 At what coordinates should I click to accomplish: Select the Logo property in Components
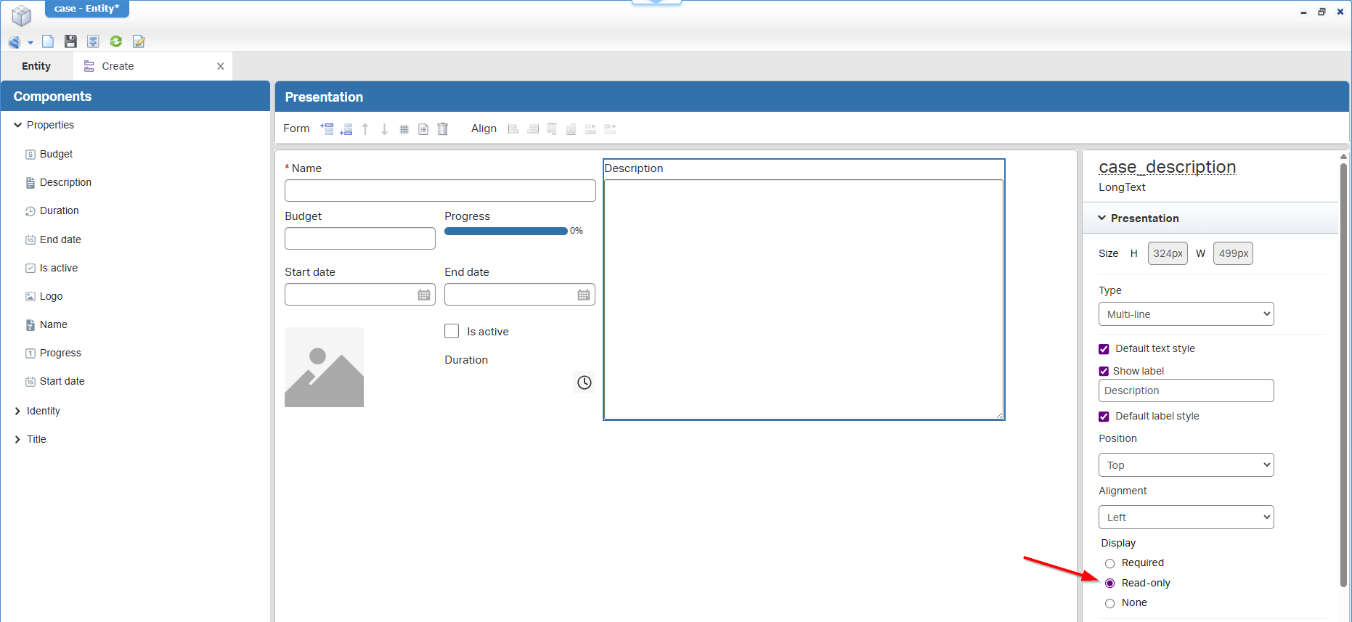51,296
